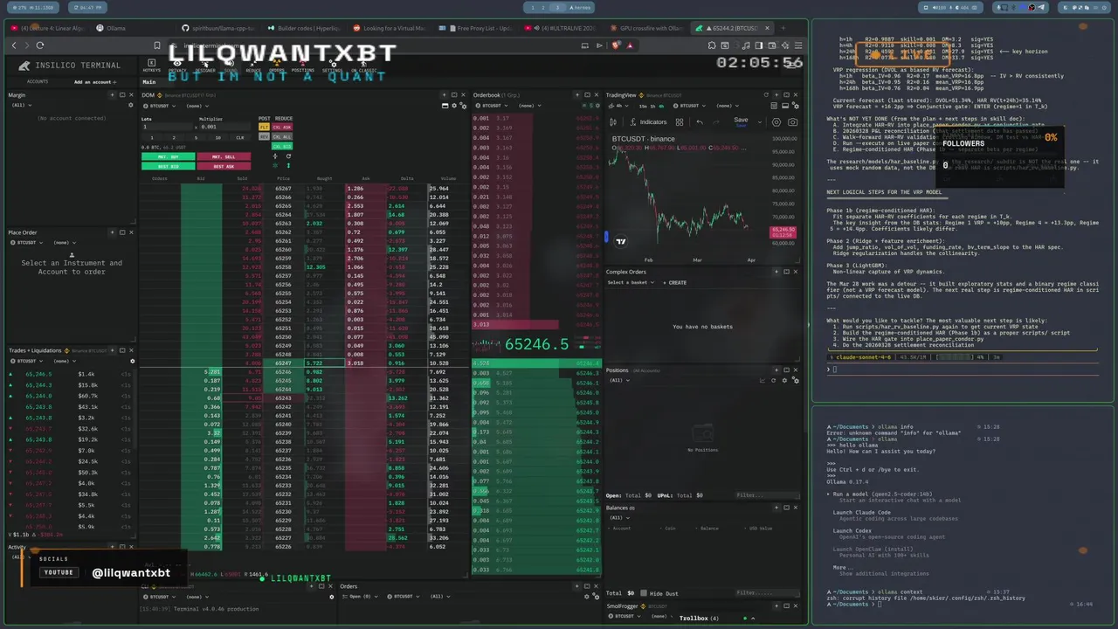Click MKT. BUY button
The height and width of the screenshot is (629, 1118).
tap(169, 157)
